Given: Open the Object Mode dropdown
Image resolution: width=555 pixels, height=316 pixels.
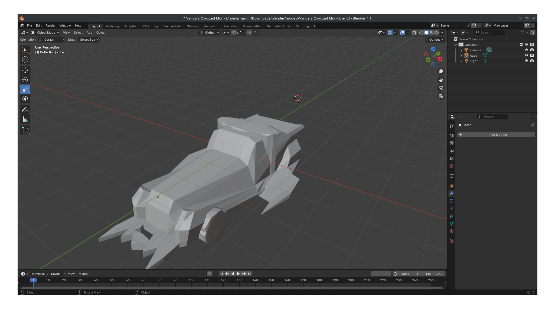Looking at the screenshot, I should tap(45, 33).
